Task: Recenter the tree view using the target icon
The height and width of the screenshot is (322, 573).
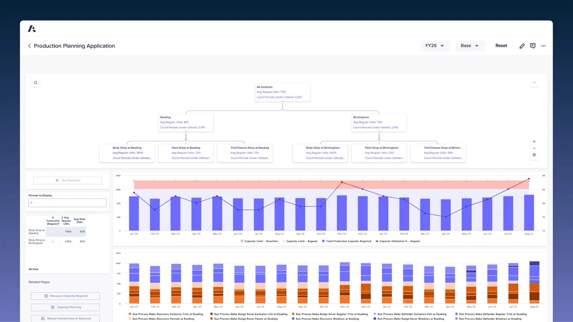Action: [534, 155]
